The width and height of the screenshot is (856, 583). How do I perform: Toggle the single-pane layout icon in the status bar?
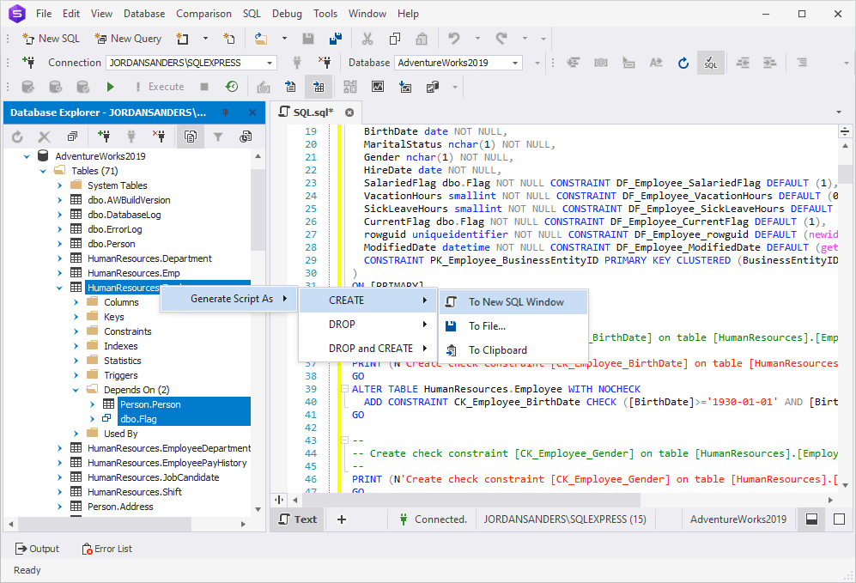pos(839,519)
